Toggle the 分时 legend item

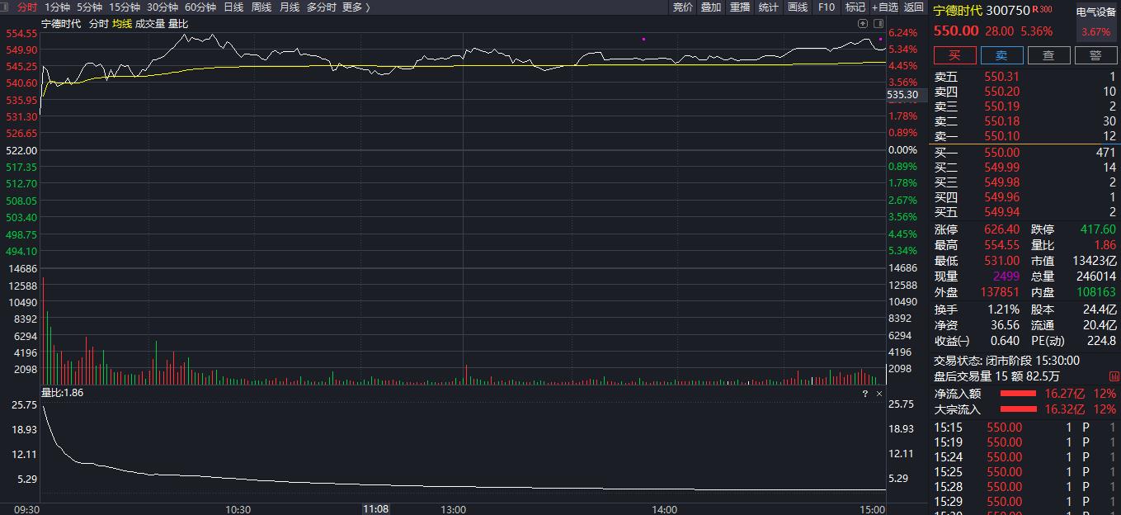98,24
